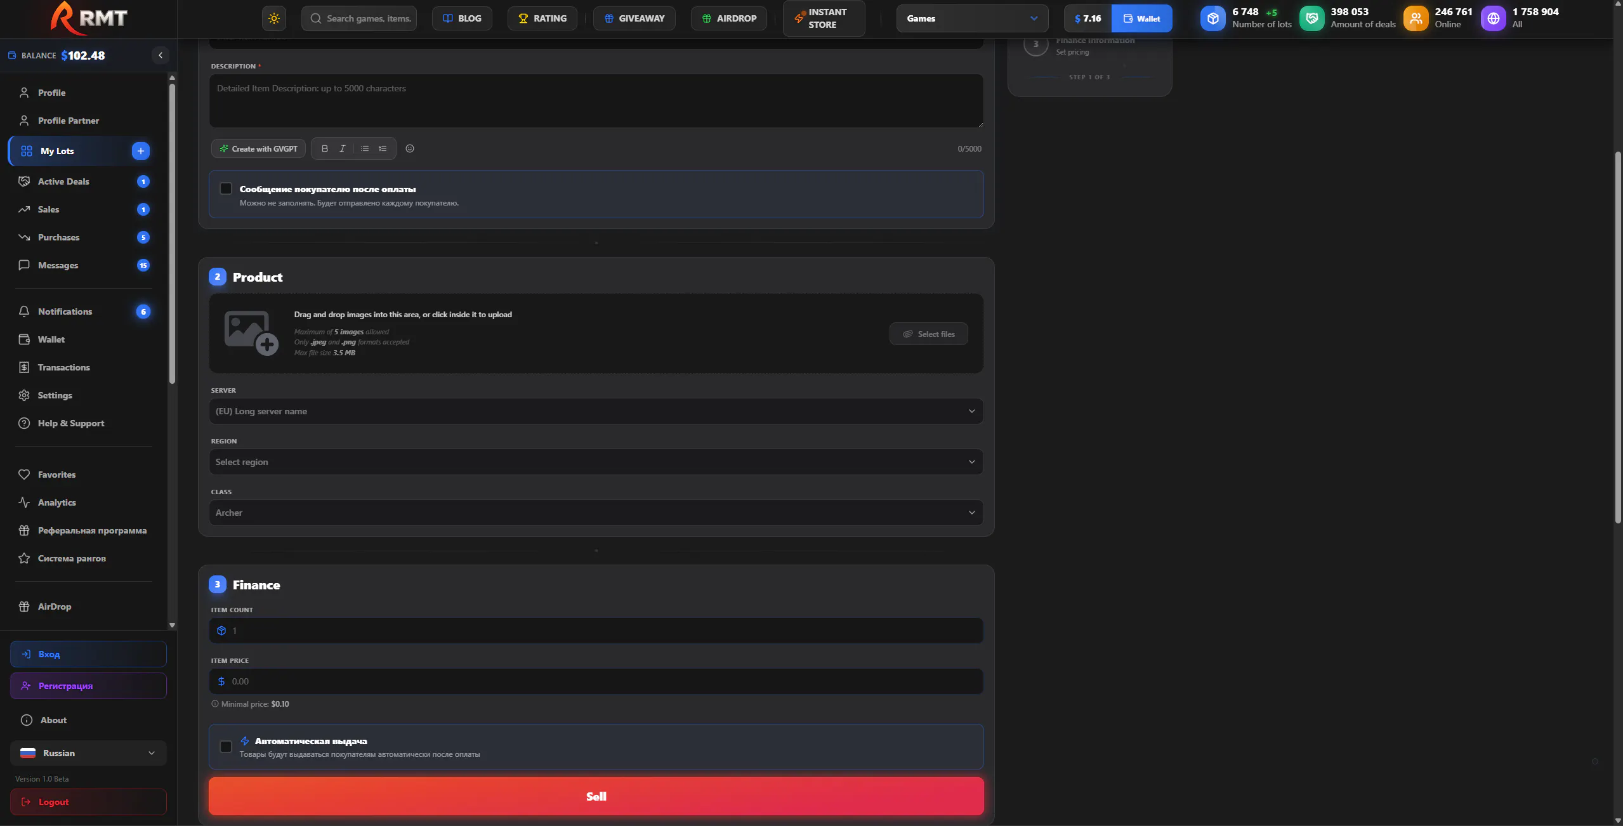Click the Notifications badge showing 6

143,311
